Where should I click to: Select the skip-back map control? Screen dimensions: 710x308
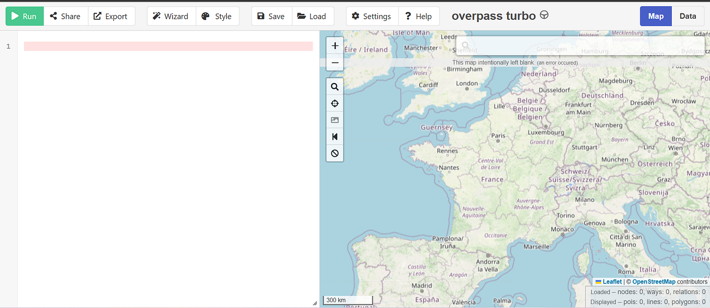[335, 136]
